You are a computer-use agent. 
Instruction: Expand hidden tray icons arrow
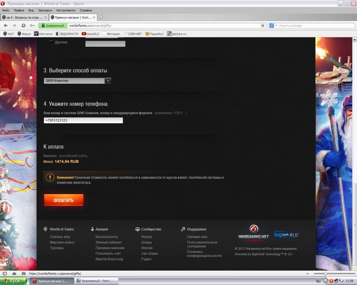pos(325,281)
